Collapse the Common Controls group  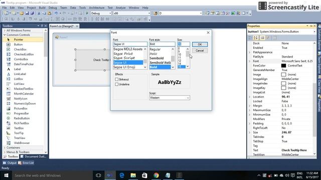click(x=5, y=35)
